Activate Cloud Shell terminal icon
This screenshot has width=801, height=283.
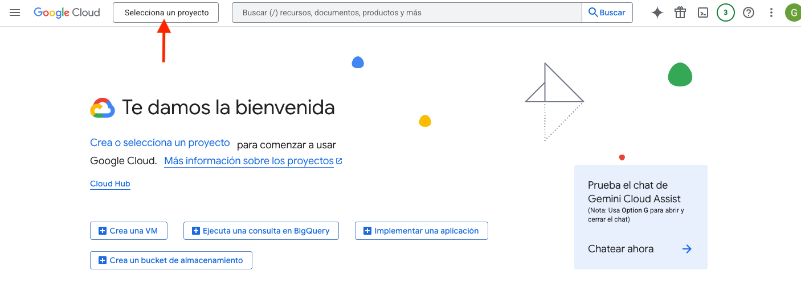tap(703, 13)
